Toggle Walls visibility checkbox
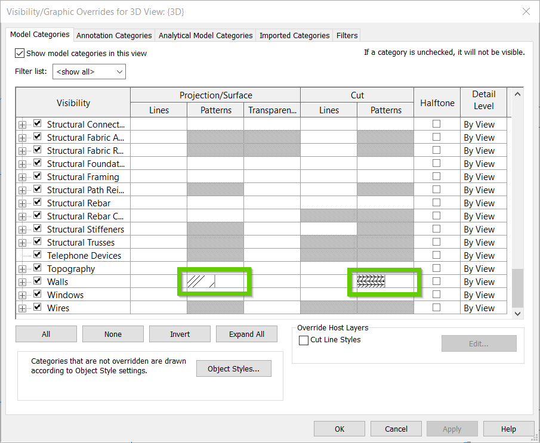Image resolution: width=540 pixels, height=443 pixels. [x=37, y=281]
